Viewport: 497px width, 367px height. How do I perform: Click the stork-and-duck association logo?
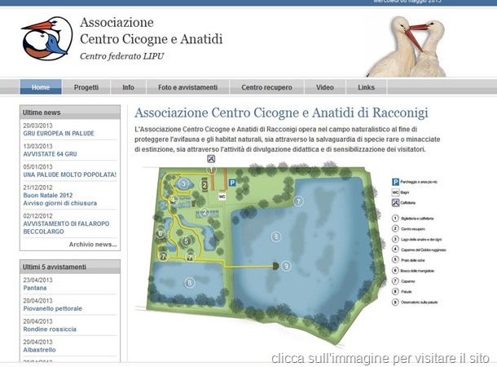click(x=47, y=38)
